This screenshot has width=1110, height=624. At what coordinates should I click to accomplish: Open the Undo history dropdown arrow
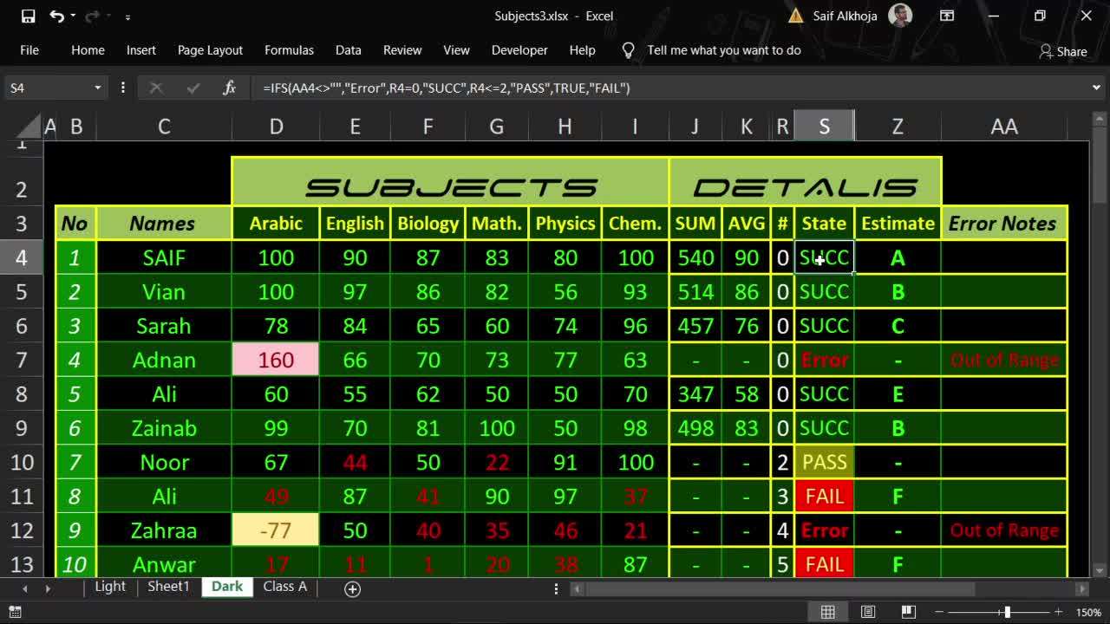tap(73, 16)
